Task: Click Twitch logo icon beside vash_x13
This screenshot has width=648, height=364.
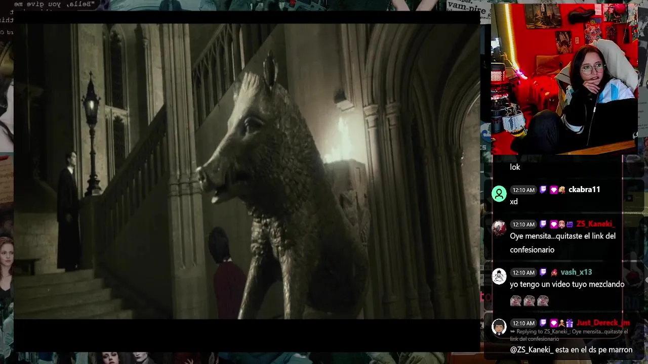Action: click(543, 272)
